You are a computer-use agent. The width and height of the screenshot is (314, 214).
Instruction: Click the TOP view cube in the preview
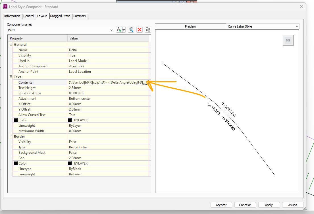click(x=288, y=40)
